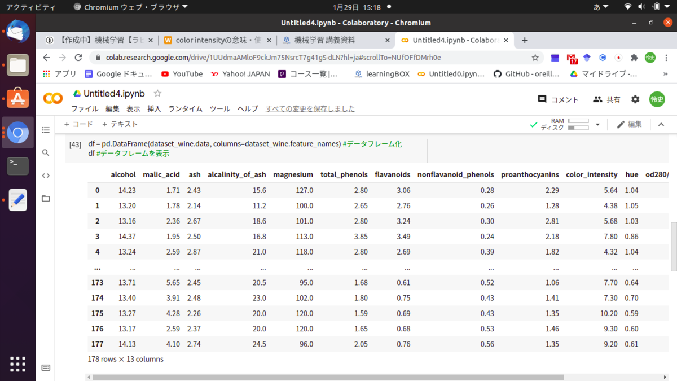
Task: Click the address bar URL
Action: click(273, 58)
